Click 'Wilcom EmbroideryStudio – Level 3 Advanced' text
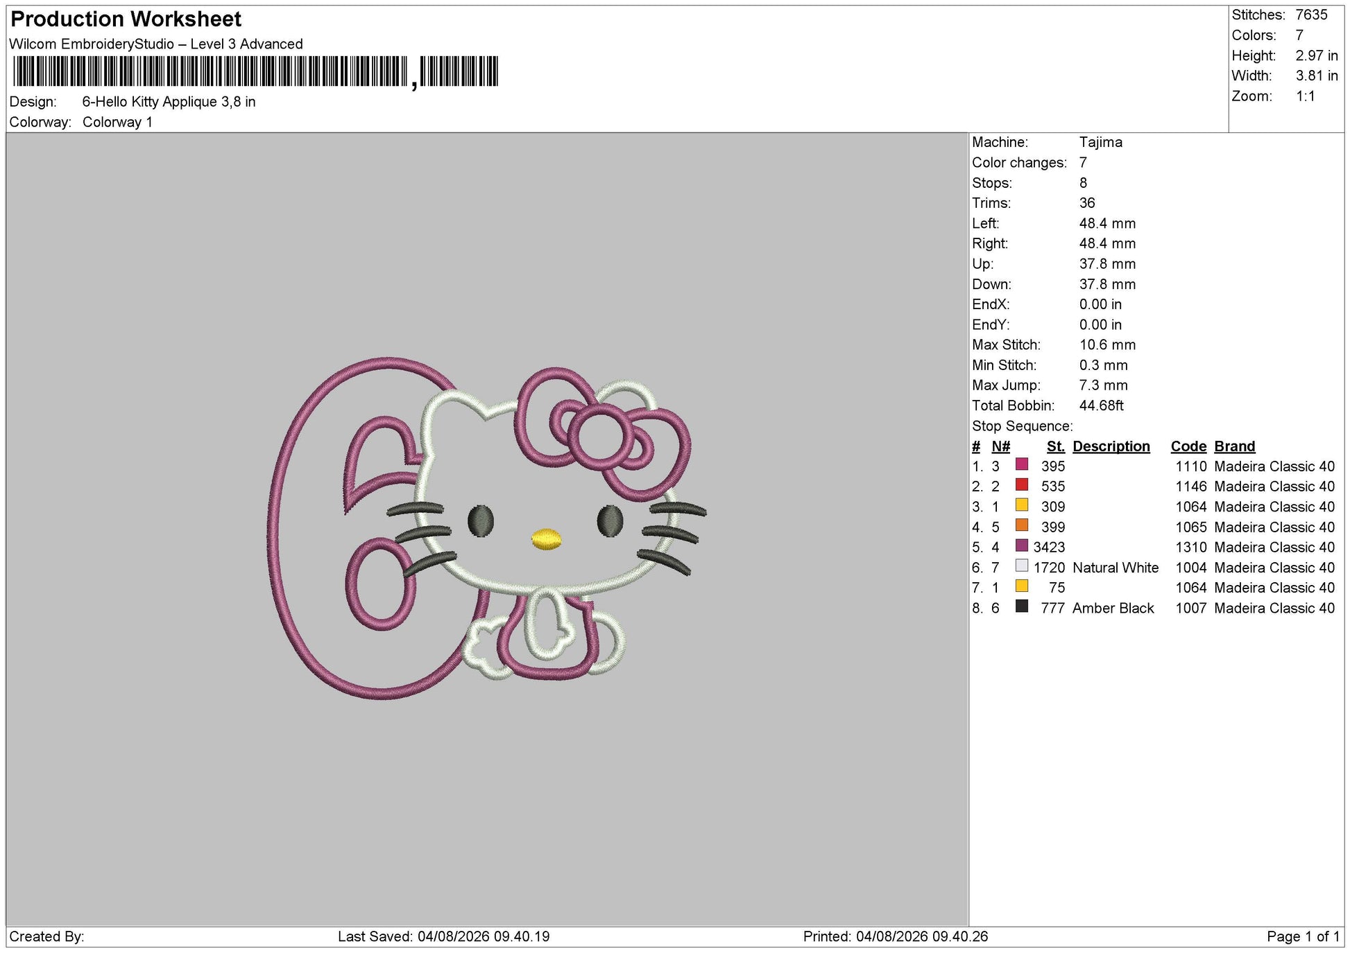 (x=156, y=44)
